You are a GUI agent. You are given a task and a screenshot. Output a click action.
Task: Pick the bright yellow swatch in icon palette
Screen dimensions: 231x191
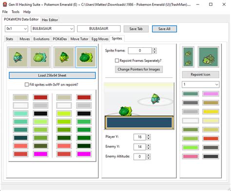click(x=211, y=112)
